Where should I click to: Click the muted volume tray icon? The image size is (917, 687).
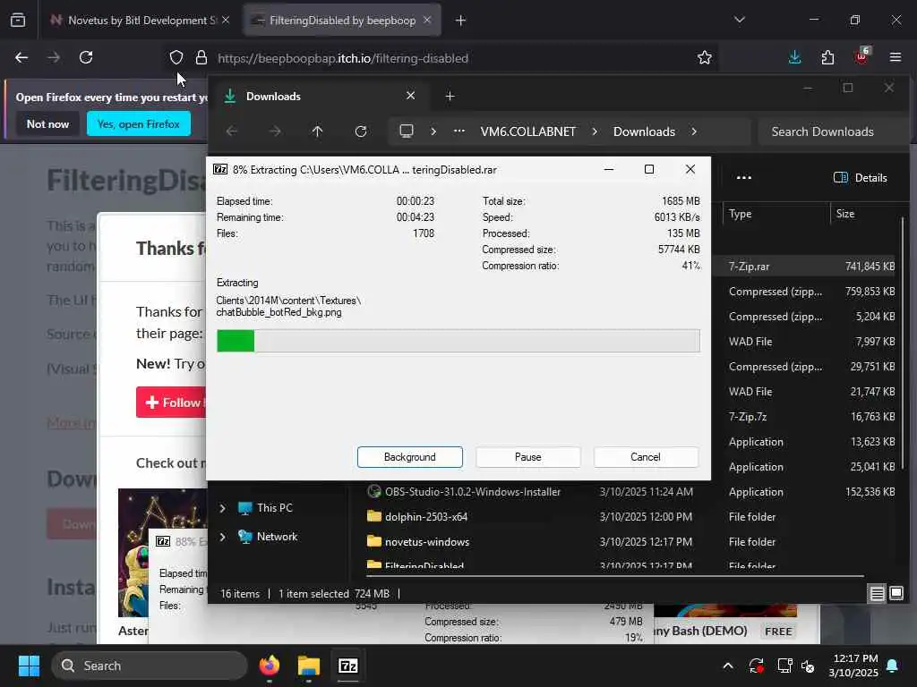[x=809, y=666]
